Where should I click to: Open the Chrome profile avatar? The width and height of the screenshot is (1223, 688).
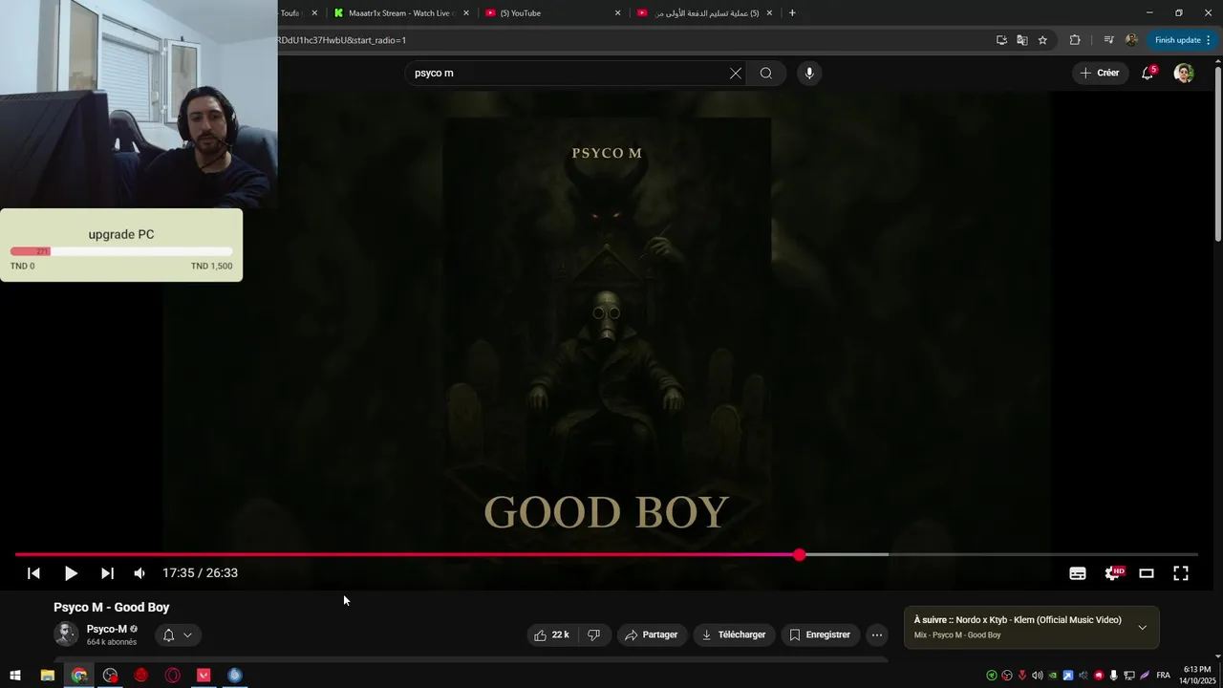1131,40
